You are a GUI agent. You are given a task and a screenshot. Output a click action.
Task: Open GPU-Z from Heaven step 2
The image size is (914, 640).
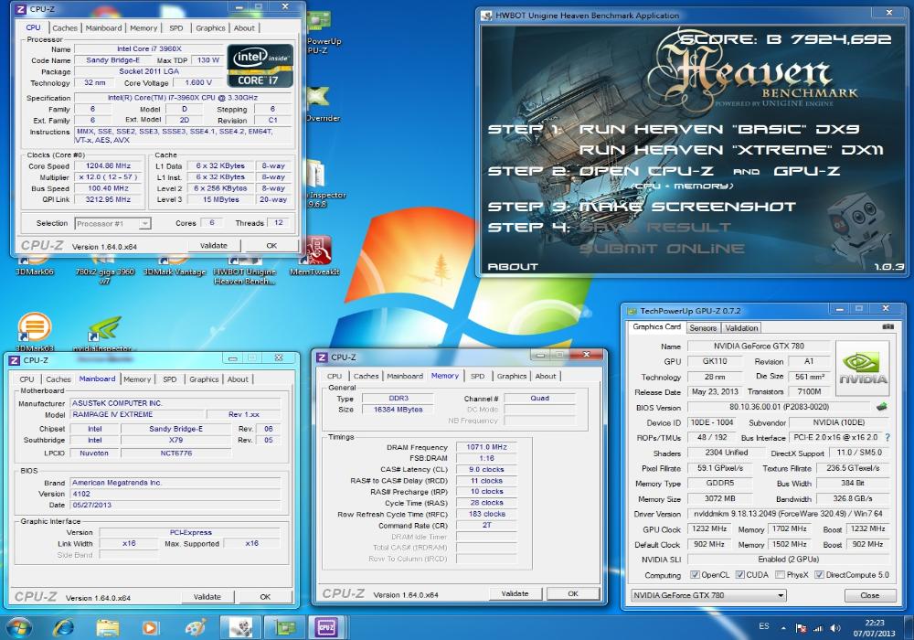pyautogui.click(x=807, y=171)
